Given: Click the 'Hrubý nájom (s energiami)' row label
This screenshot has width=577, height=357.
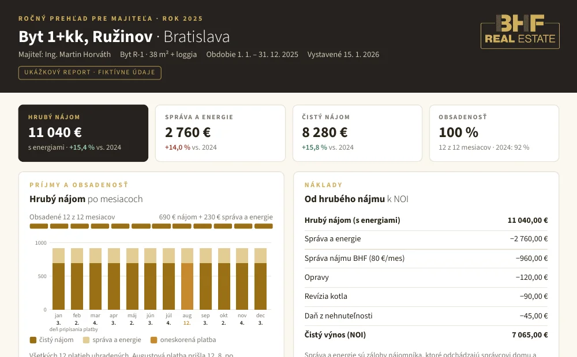Looking at the screenshot, I should pos(352,221).
